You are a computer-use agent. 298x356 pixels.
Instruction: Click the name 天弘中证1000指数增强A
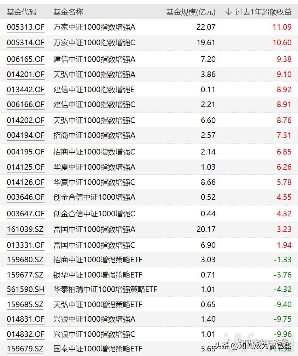tap(94, 75)
